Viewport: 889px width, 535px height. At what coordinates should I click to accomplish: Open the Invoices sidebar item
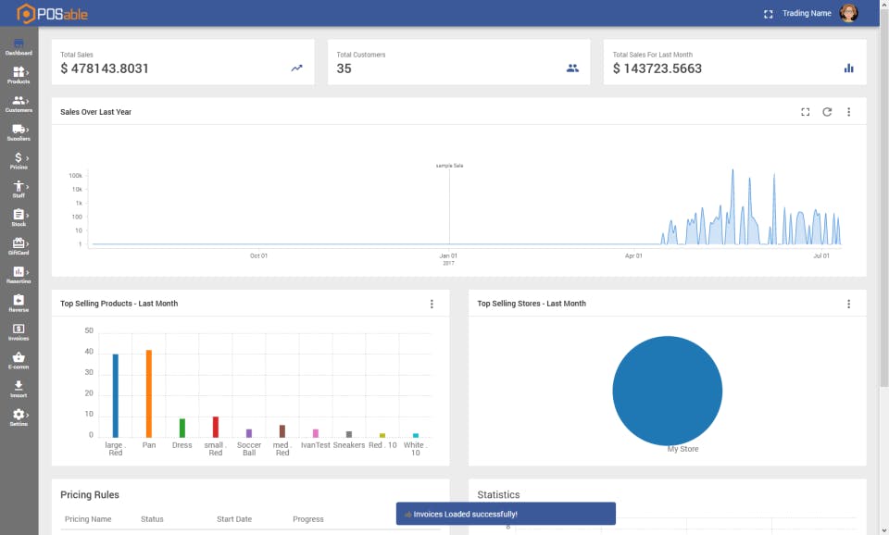[x=19, y=332]
